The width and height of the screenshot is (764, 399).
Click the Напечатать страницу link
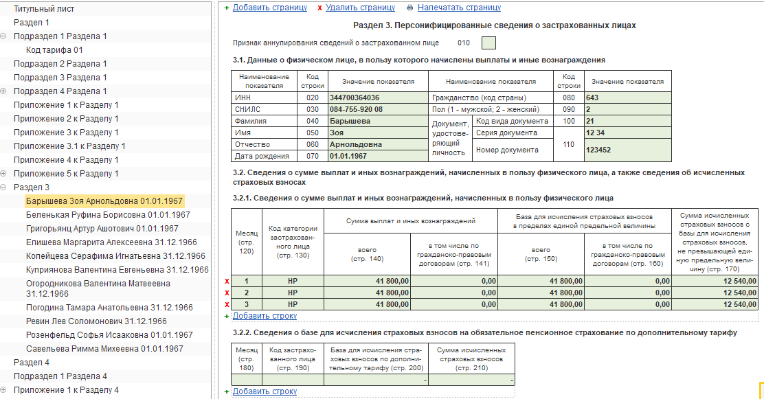click(459, 8)
